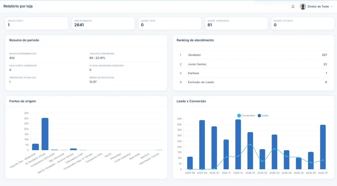This screenshot has width=337, height=186.
Task: Open the Novos Leads card
Action: [37, 23]
